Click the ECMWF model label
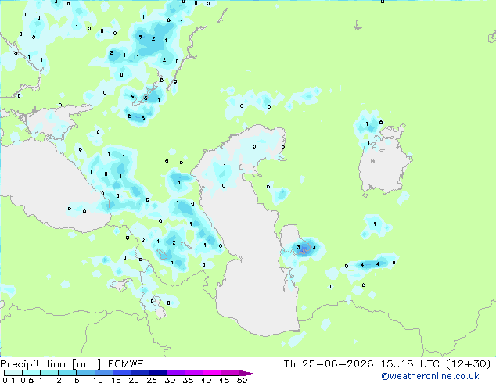 [126, 364]
